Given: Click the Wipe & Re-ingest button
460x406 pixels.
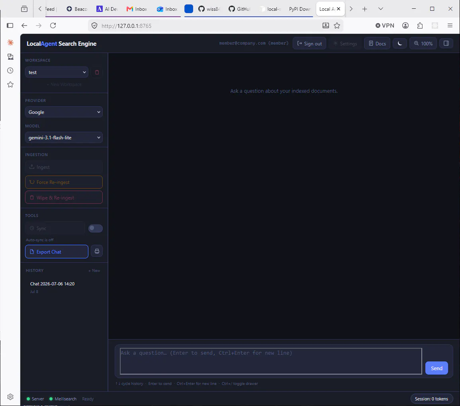Looking at the screenshot, I should click(64, 197).
